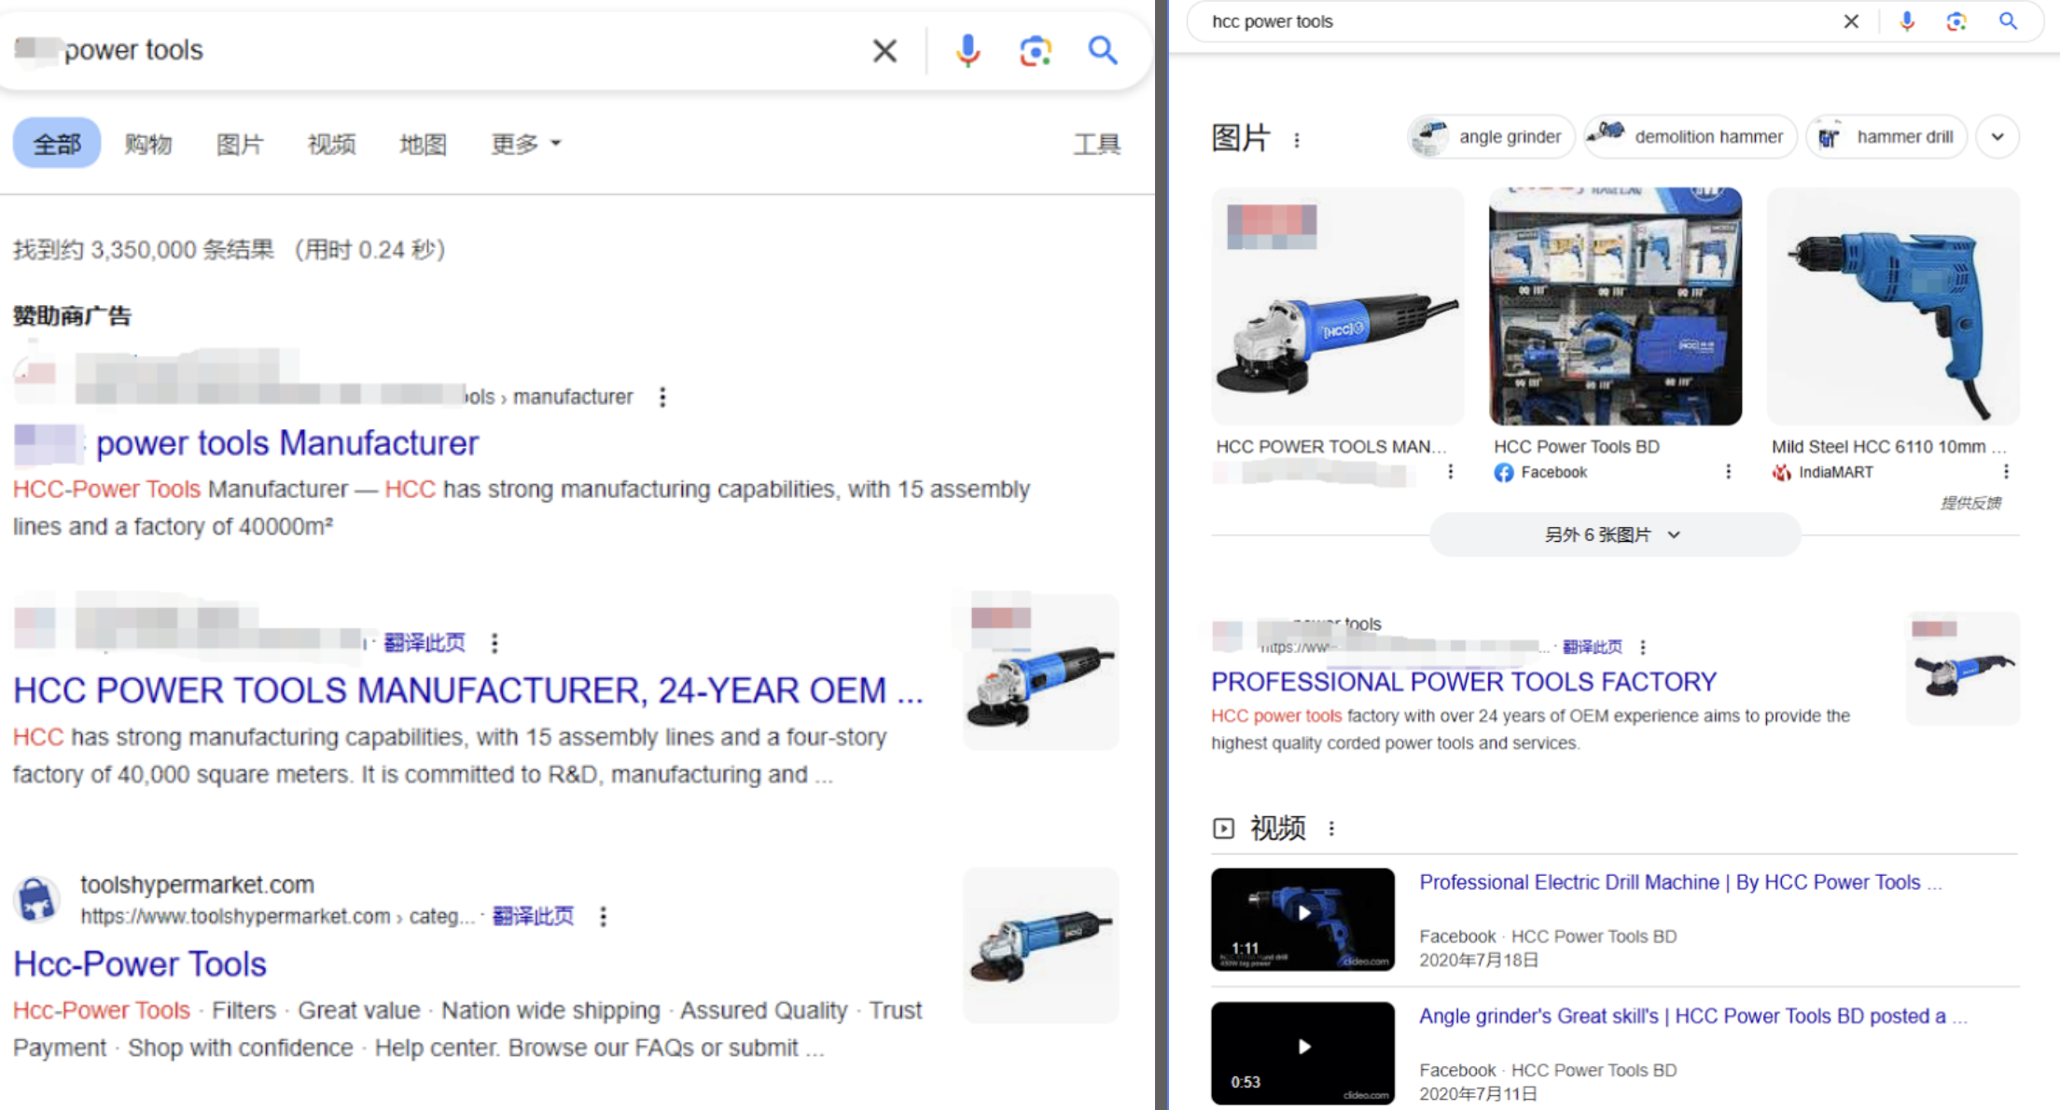Switch to the 视频 tab
This screenshot has height=1110, width=2060.
pyautogui.click(x=331, y=144)
